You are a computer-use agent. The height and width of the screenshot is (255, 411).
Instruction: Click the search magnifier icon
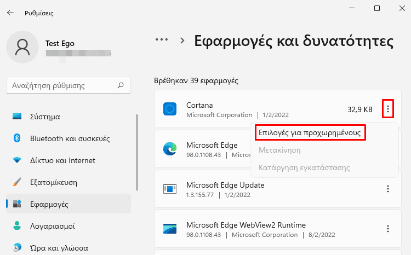point(121,85)
